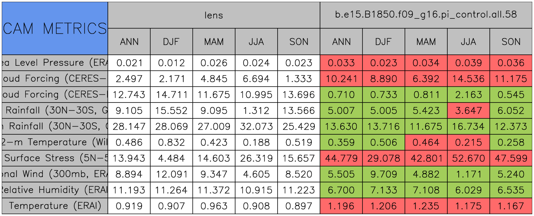The height and width of the screenshot is (216, 534).
Task: Select the 2-m Temperature row label
Action: click(55, 142)
